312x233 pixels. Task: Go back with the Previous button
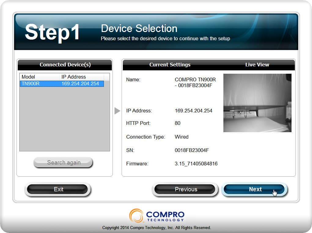[x=185, y=189]
